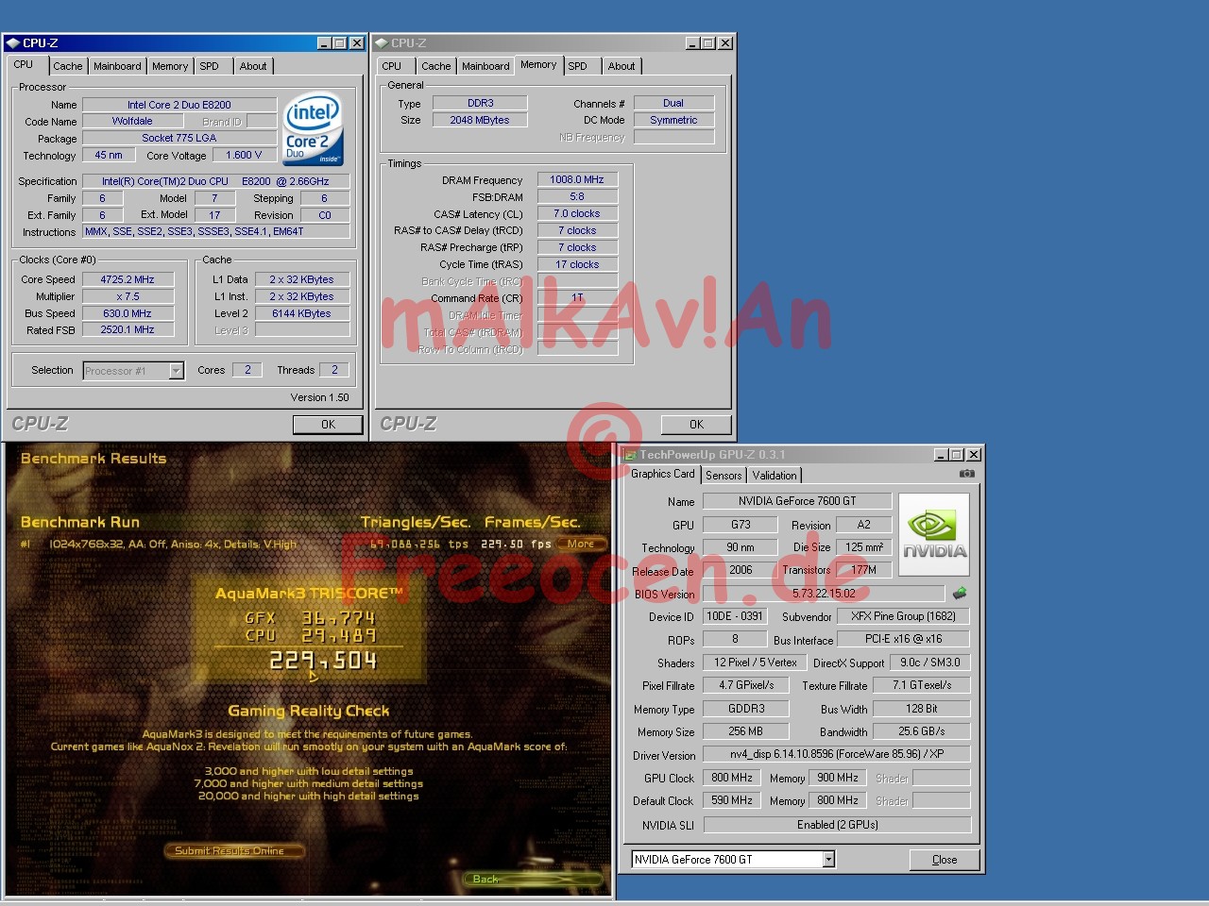Click the Package value Socket 775 LGA
1209x906 pixels.
pos(179,139)
